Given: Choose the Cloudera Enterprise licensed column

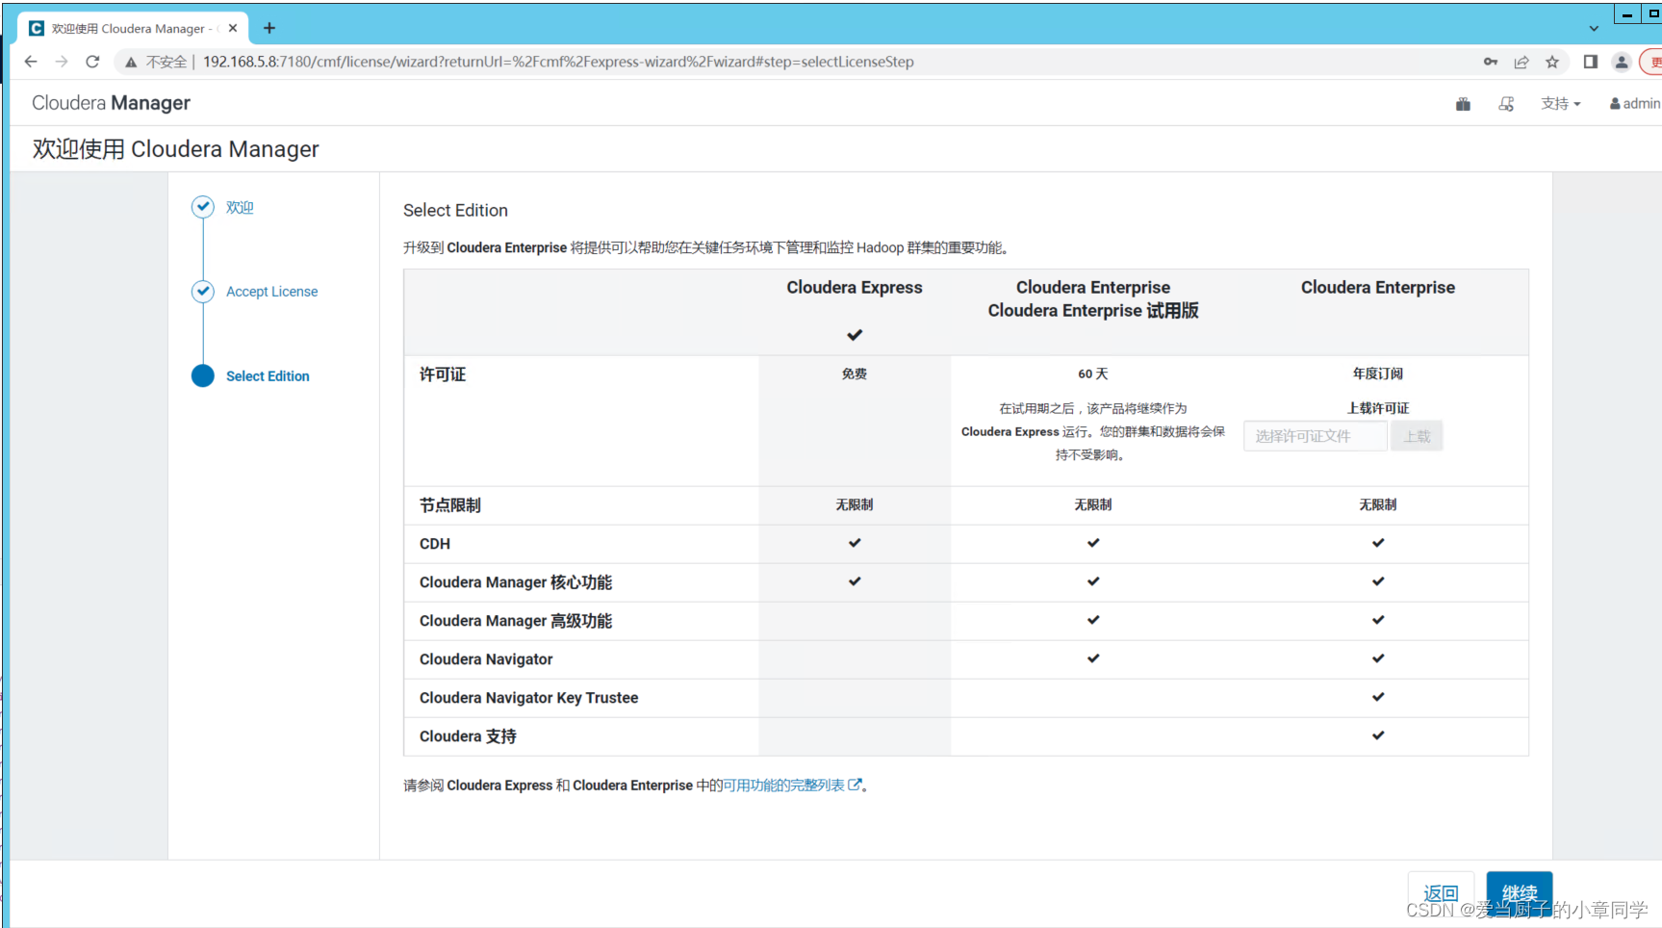Looking at the screenshot, I should click(1378, 288).
